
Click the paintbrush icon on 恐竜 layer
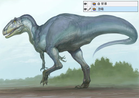89,9
